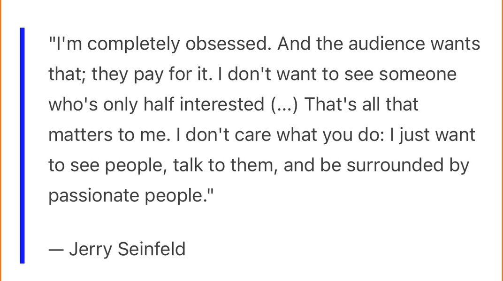Click the word "matters" starting fourth line
Image resolution: width=503 pixels, height=281 pixels.
80,135
